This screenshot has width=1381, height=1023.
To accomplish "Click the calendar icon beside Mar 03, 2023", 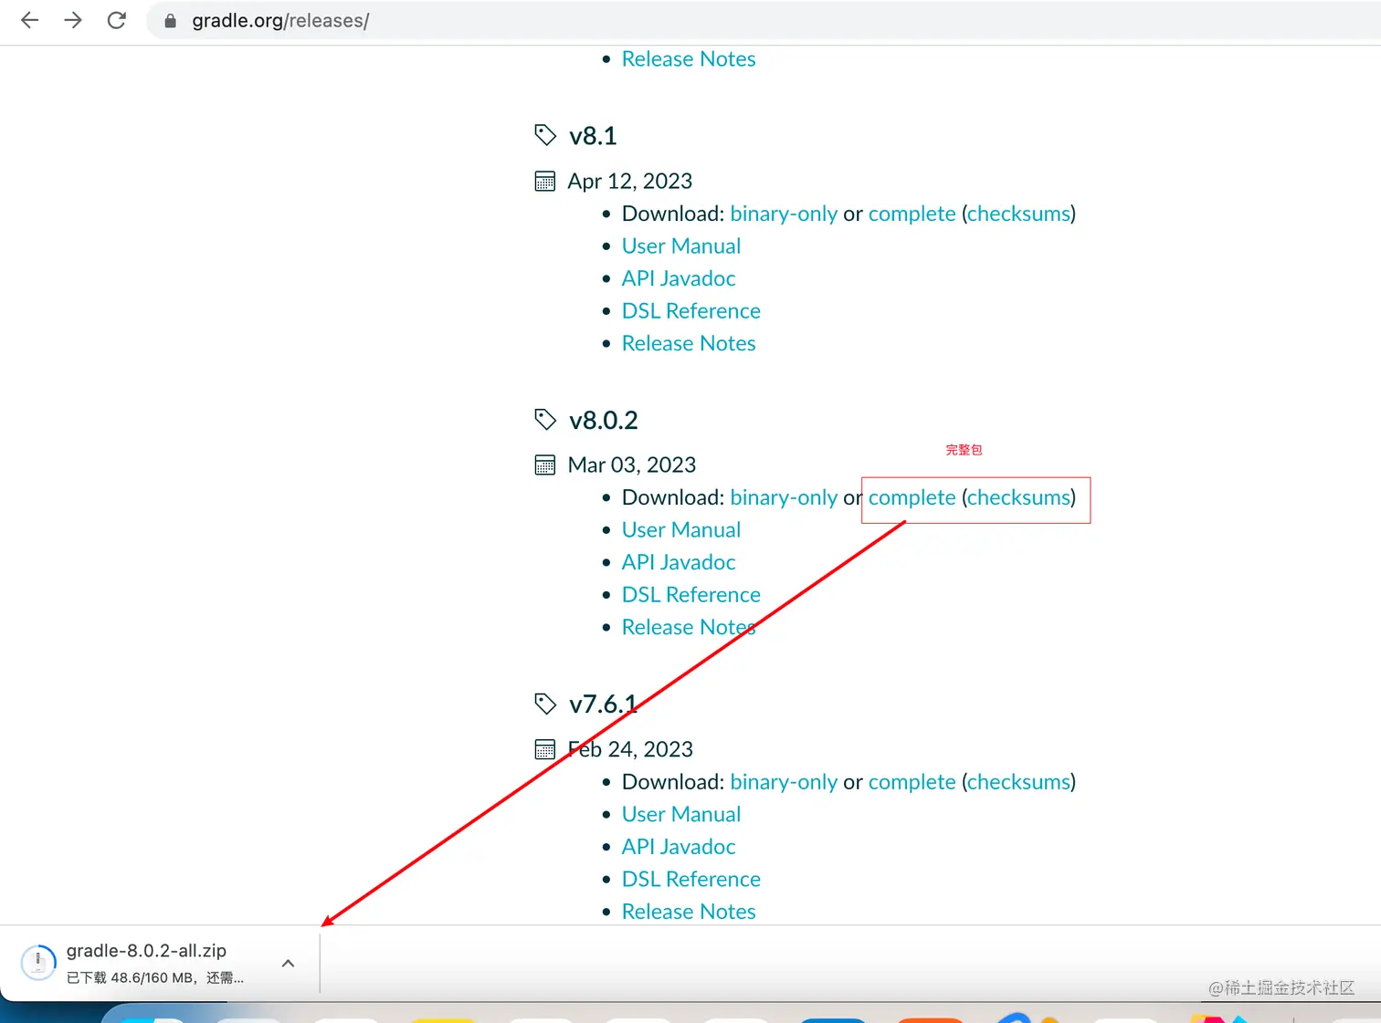I will click(x=545, y=465).
